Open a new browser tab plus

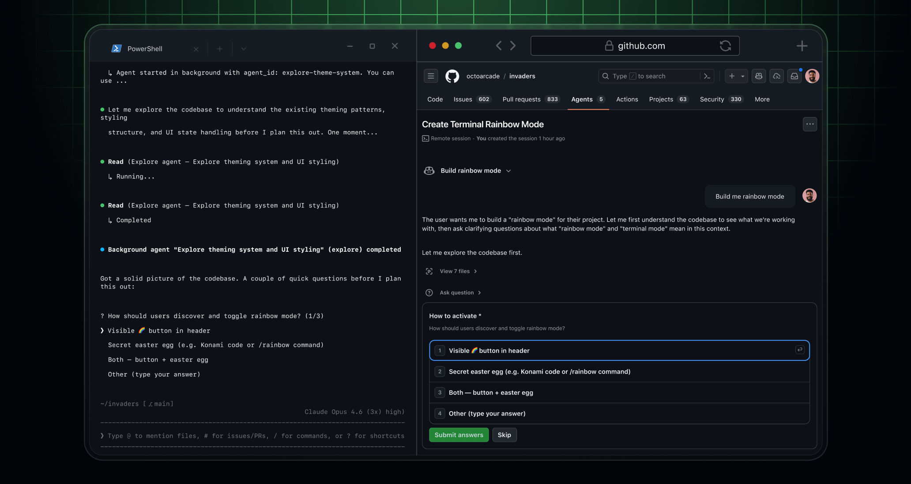[x=802, y=46]
